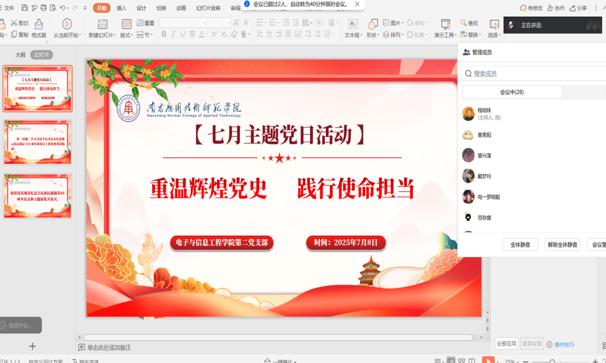Toggle Bold formatting
The width and height of the screenshot is (606, 363).
coord(164,34)
